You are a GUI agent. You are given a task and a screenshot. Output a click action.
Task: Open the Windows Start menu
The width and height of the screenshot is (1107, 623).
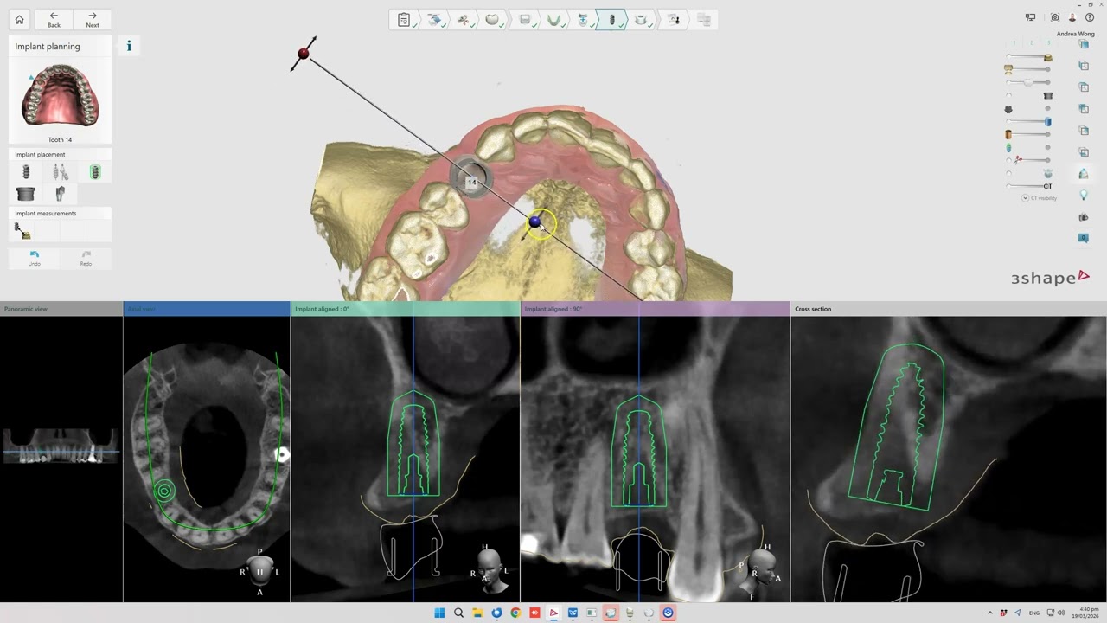point(439,613)
